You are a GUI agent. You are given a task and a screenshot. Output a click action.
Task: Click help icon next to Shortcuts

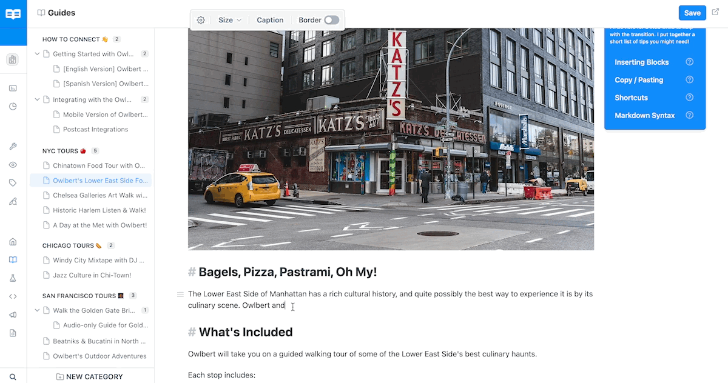pos(689,98)
